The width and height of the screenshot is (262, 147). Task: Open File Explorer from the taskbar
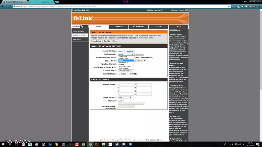click(103, 144)
